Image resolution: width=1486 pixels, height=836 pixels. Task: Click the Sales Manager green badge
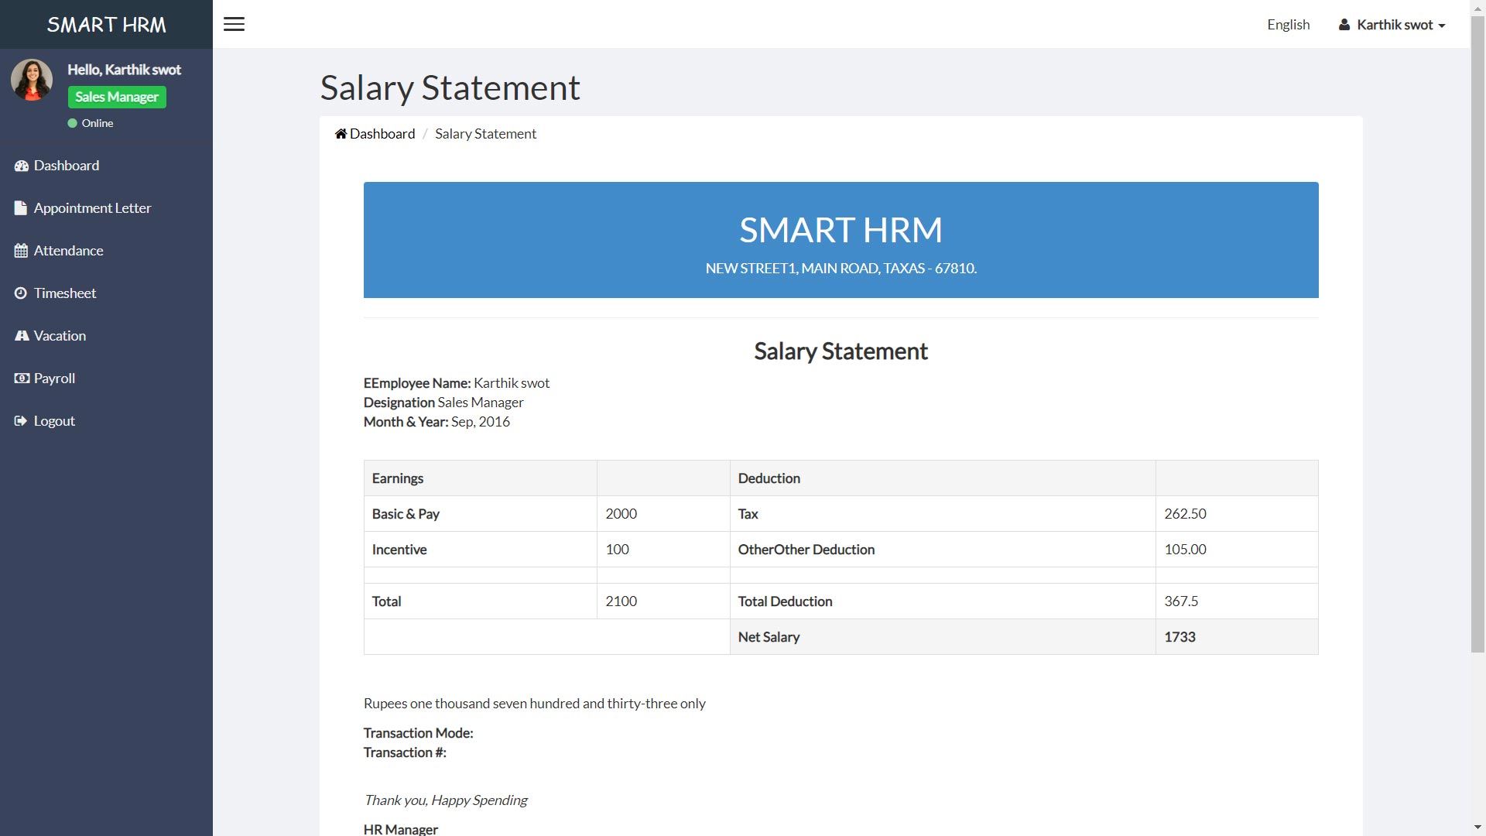tap(117, 97)
